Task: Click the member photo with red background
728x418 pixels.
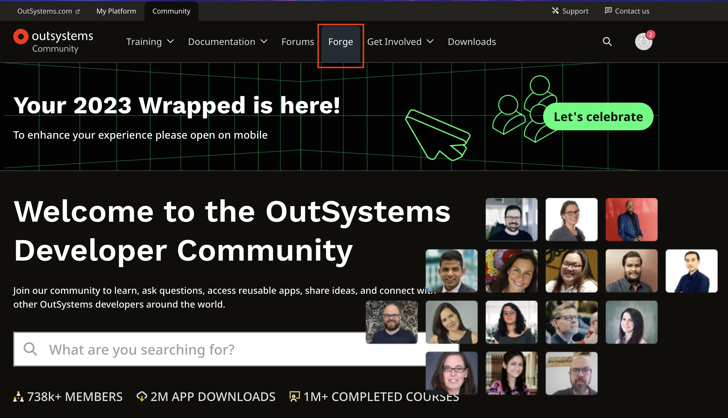Action: tap(631, 220)
